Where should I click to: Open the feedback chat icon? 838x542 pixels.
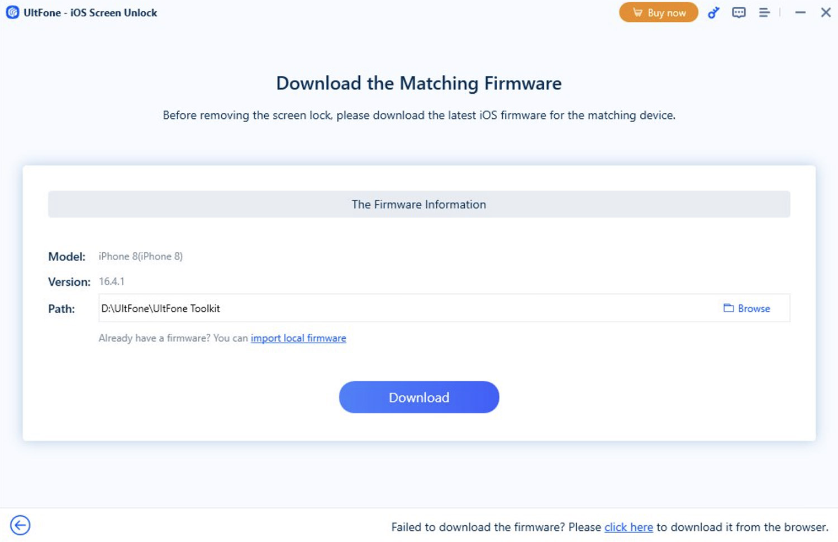(x=739, y=12)
